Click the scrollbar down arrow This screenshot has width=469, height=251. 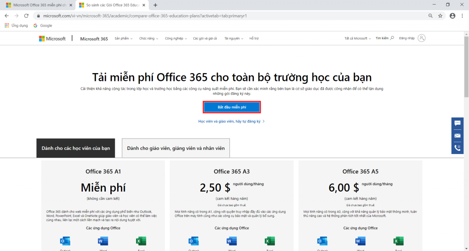pos(466,248)
